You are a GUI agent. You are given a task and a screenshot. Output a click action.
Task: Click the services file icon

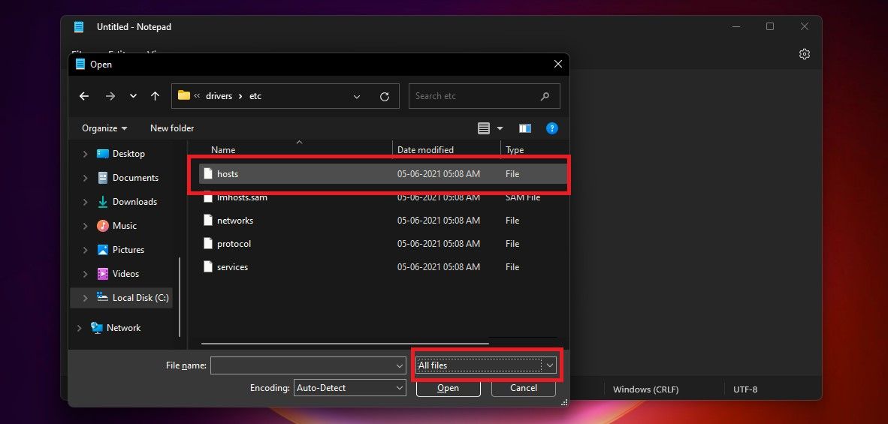tap(208, 267)
